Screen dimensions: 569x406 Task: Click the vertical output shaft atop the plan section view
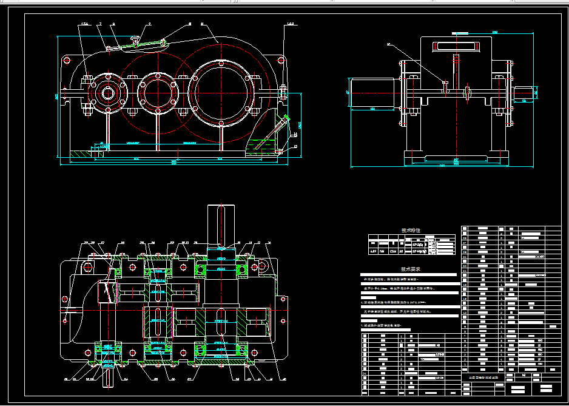tap(221, 225)
